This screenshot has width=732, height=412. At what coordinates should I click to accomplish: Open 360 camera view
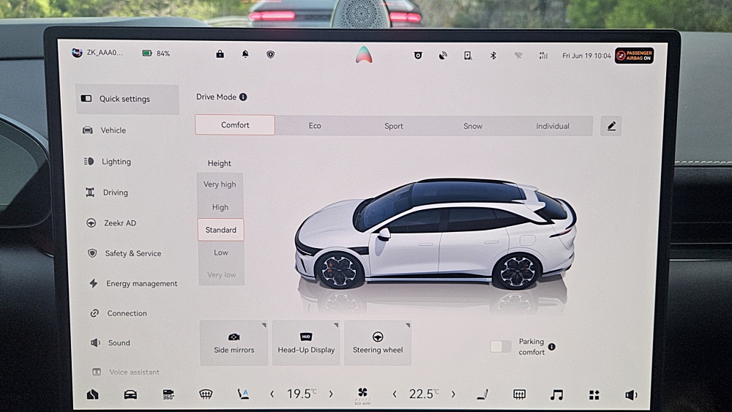click(168, 394)
